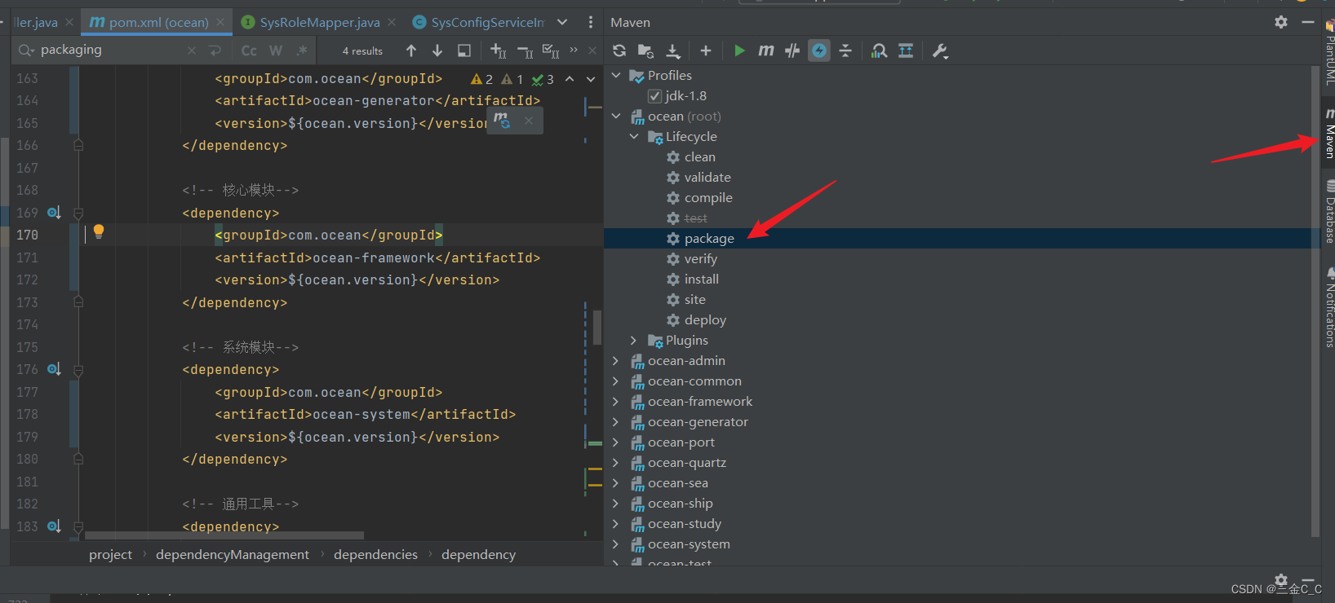
Task: Expand the Plugins node
Action: click(634, 341)
